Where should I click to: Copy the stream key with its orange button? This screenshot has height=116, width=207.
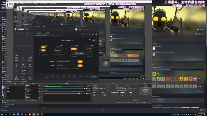click(80, 65)
